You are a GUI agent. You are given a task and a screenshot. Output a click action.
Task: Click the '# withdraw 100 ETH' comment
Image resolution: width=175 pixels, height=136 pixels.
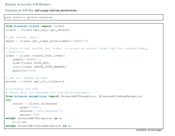(22, 89)
